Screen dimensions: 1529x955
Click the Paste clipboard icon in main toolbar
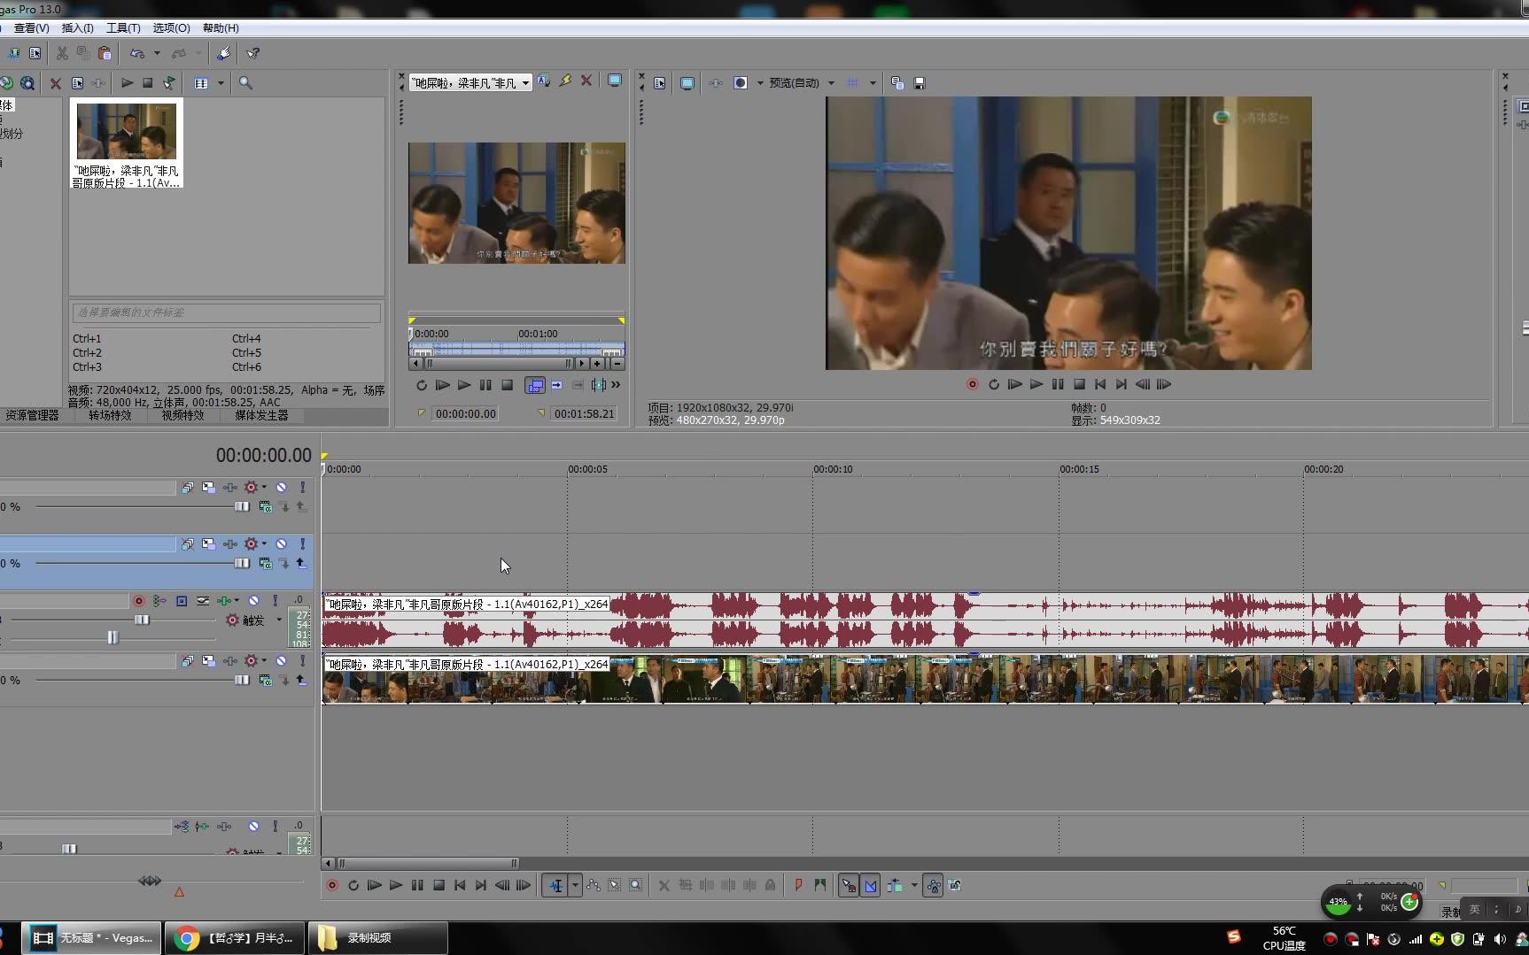point(105,53)
